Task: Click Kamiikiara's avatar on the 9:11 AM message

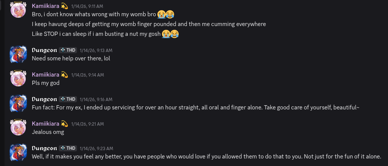Action: (x=17, y=10)
